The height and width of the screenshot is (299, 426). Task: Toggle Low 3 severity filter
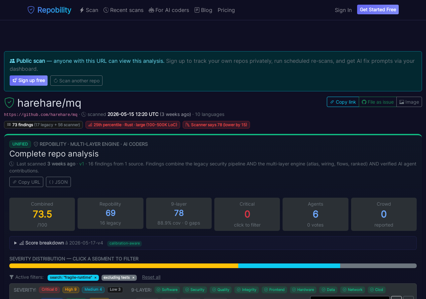[115, 290]
